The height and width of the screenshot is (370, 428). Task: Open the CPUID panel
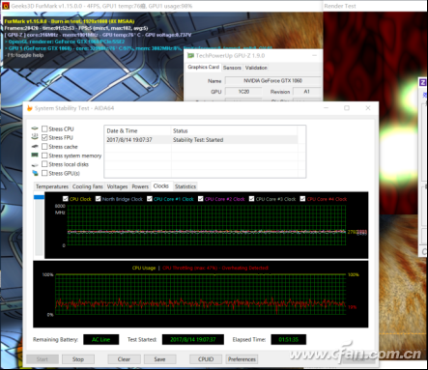pyautogui.click(x=206, y=359)
